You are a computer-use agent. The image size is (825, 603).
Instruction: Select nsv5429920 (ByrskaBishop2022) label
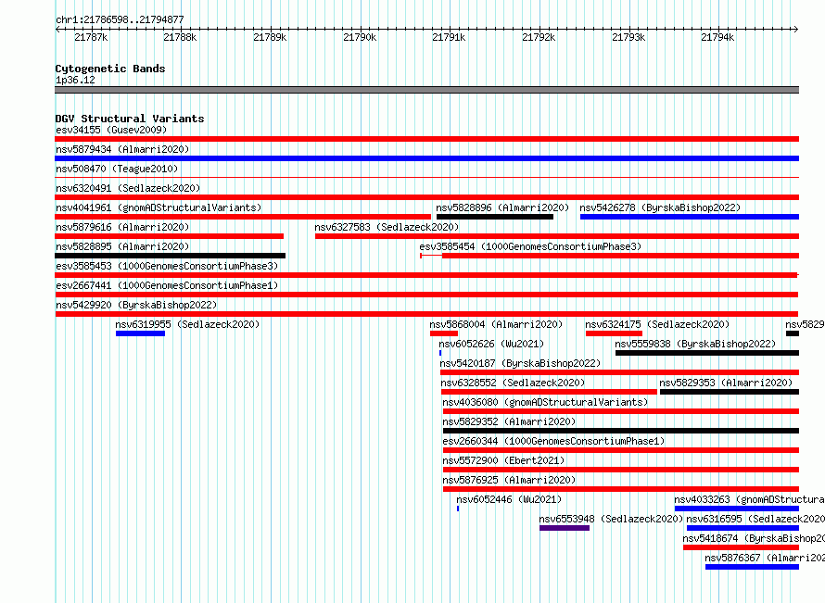coord(136,305)
